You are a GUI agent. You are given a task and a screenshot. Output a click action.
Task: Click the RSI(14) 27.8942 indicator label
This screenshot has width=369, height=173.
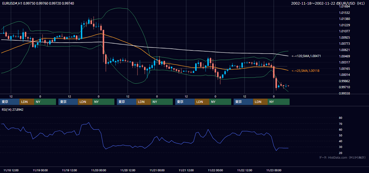point(13,110)
